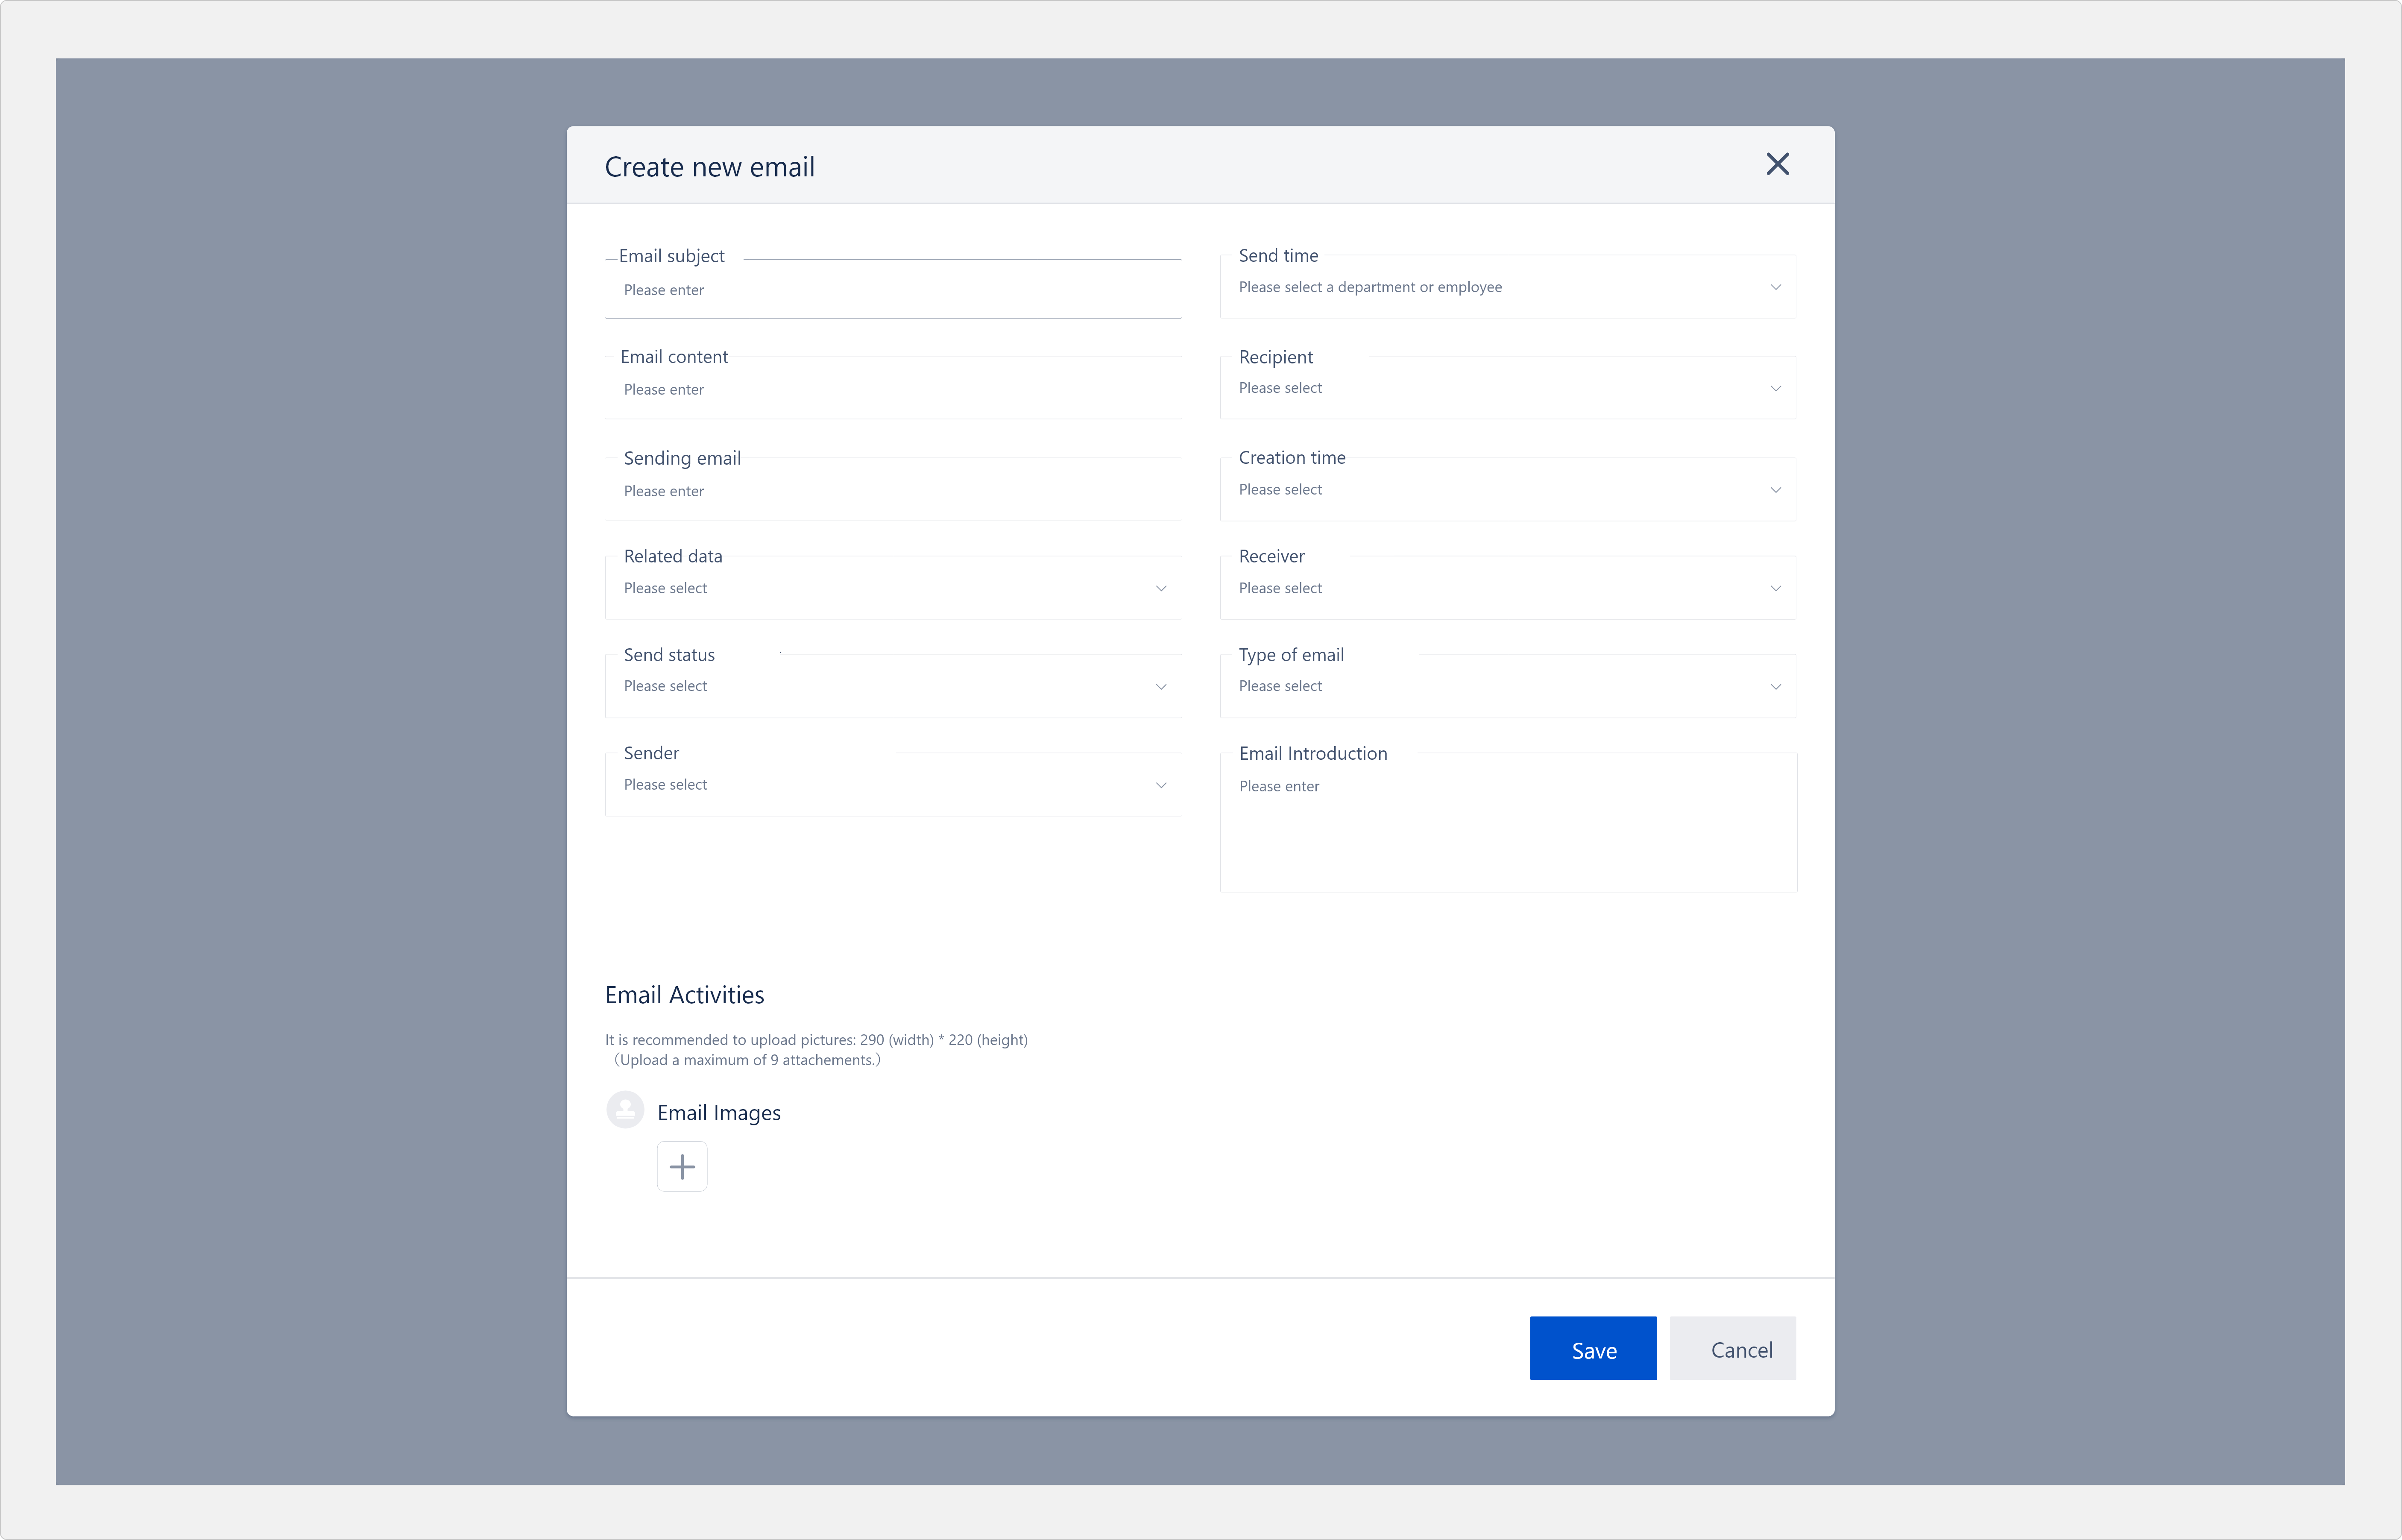Close the Create new email dialog
The width and height of the screenshot is (2402, 1540).
1777,164
